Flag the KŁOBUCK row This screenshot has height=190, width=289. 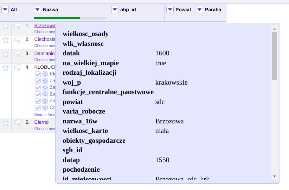pyautogui.click(x=17, y=68)
